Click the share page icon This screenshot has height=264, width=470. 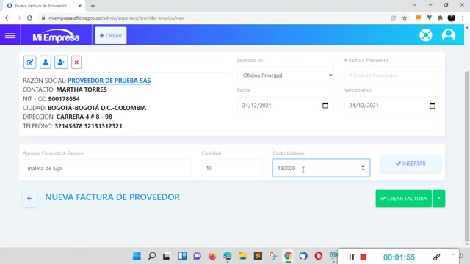coord(394,18)
